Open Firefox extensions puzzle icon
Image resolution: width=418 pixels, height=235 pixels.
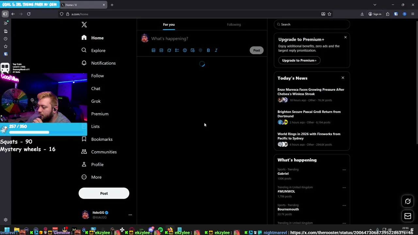(x=388, y=14)
